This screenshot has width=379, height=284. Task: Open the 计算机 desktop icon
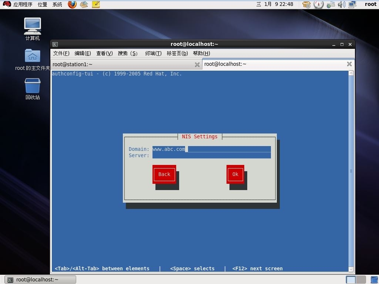pos(33,29)
